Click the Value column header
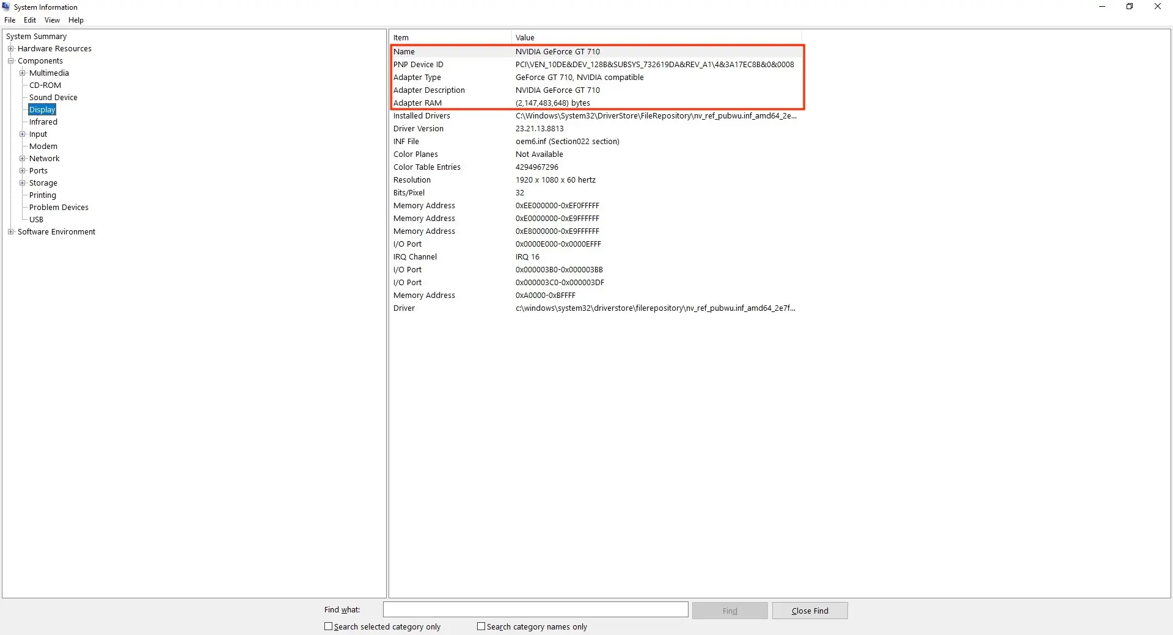This screenshot has width=1173, height=635. point(656,38)
